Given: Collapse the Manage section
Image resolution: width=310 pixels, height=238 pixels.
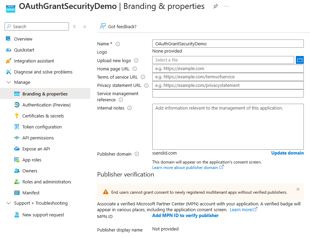Looking at the screenshot, I should (x=9, y=82).
